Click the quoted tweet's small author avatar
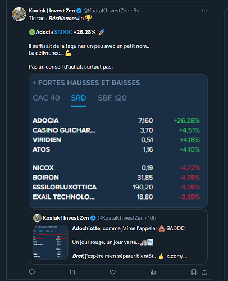The width and height of the screenshot is (228, 281). click(37, 218)
